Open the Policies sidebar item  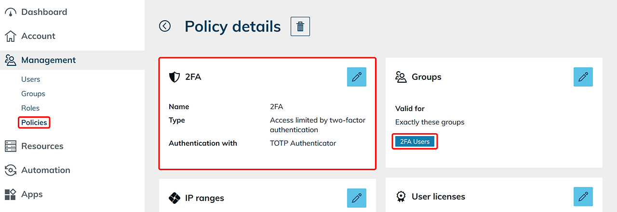pyautogui.click(x=34, y=123)
